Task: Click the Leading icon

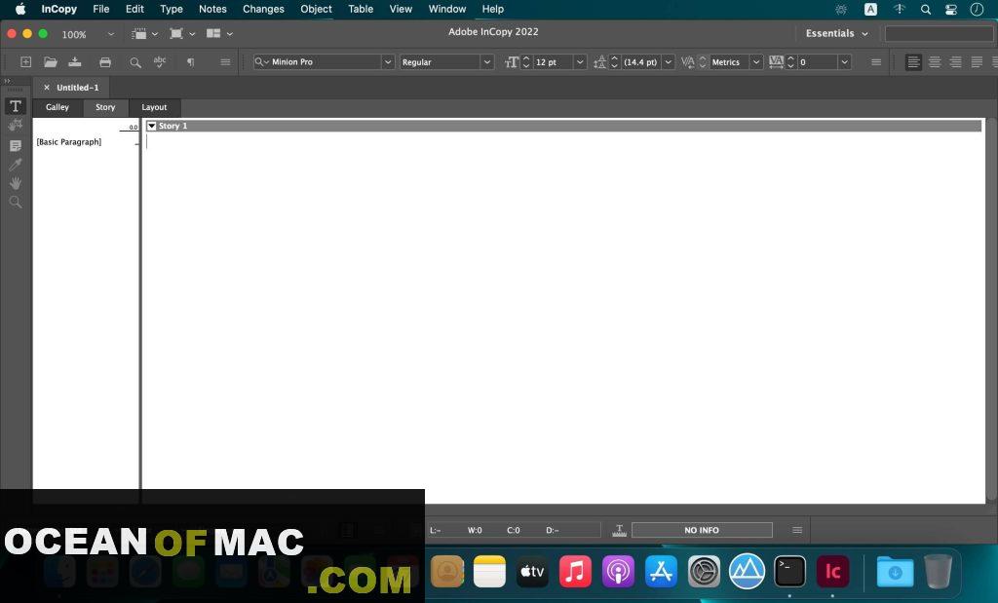Action: pyautogui.click(x=599, y=62)
